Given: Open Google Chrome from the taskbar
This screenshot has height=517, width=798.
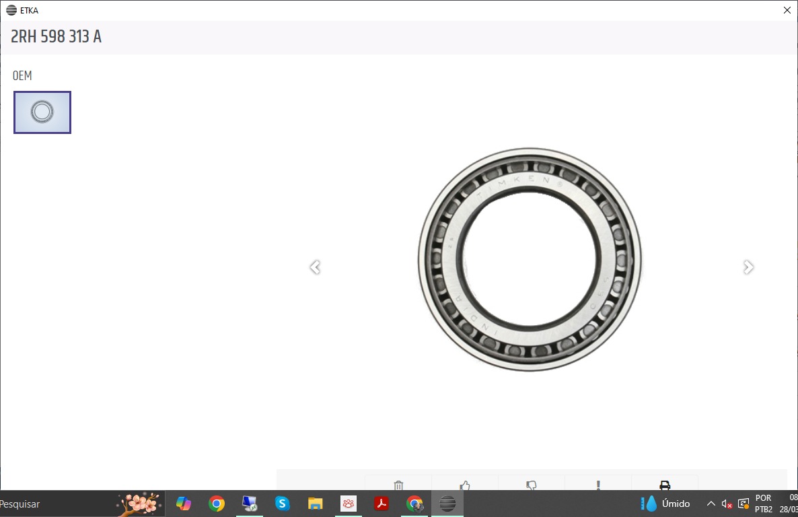Looking at the screenshot, I should 216,504.
